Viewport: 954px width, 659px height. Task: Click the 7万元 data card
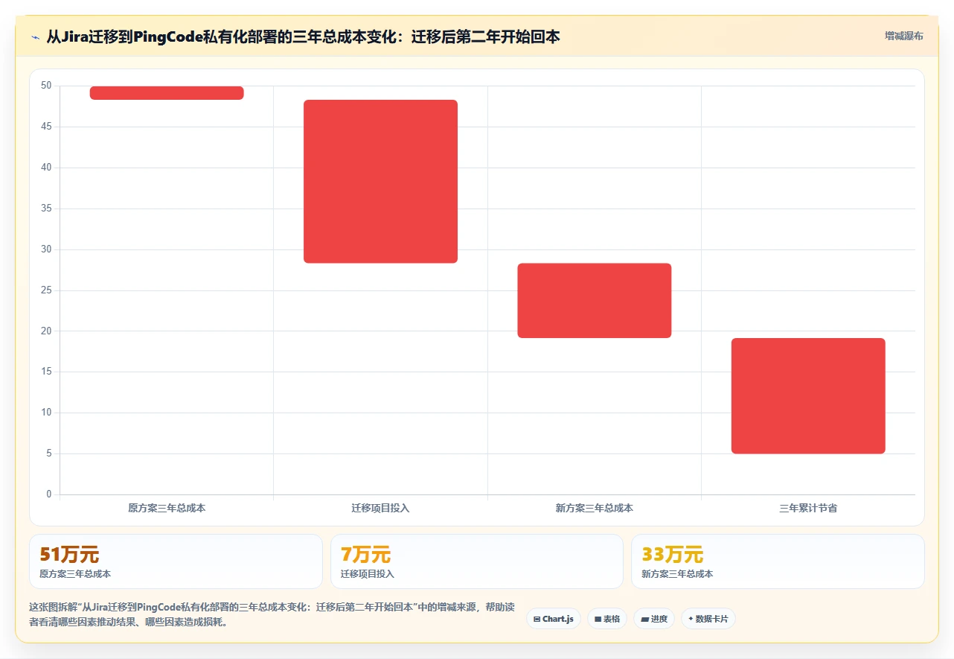pos(477,561)
